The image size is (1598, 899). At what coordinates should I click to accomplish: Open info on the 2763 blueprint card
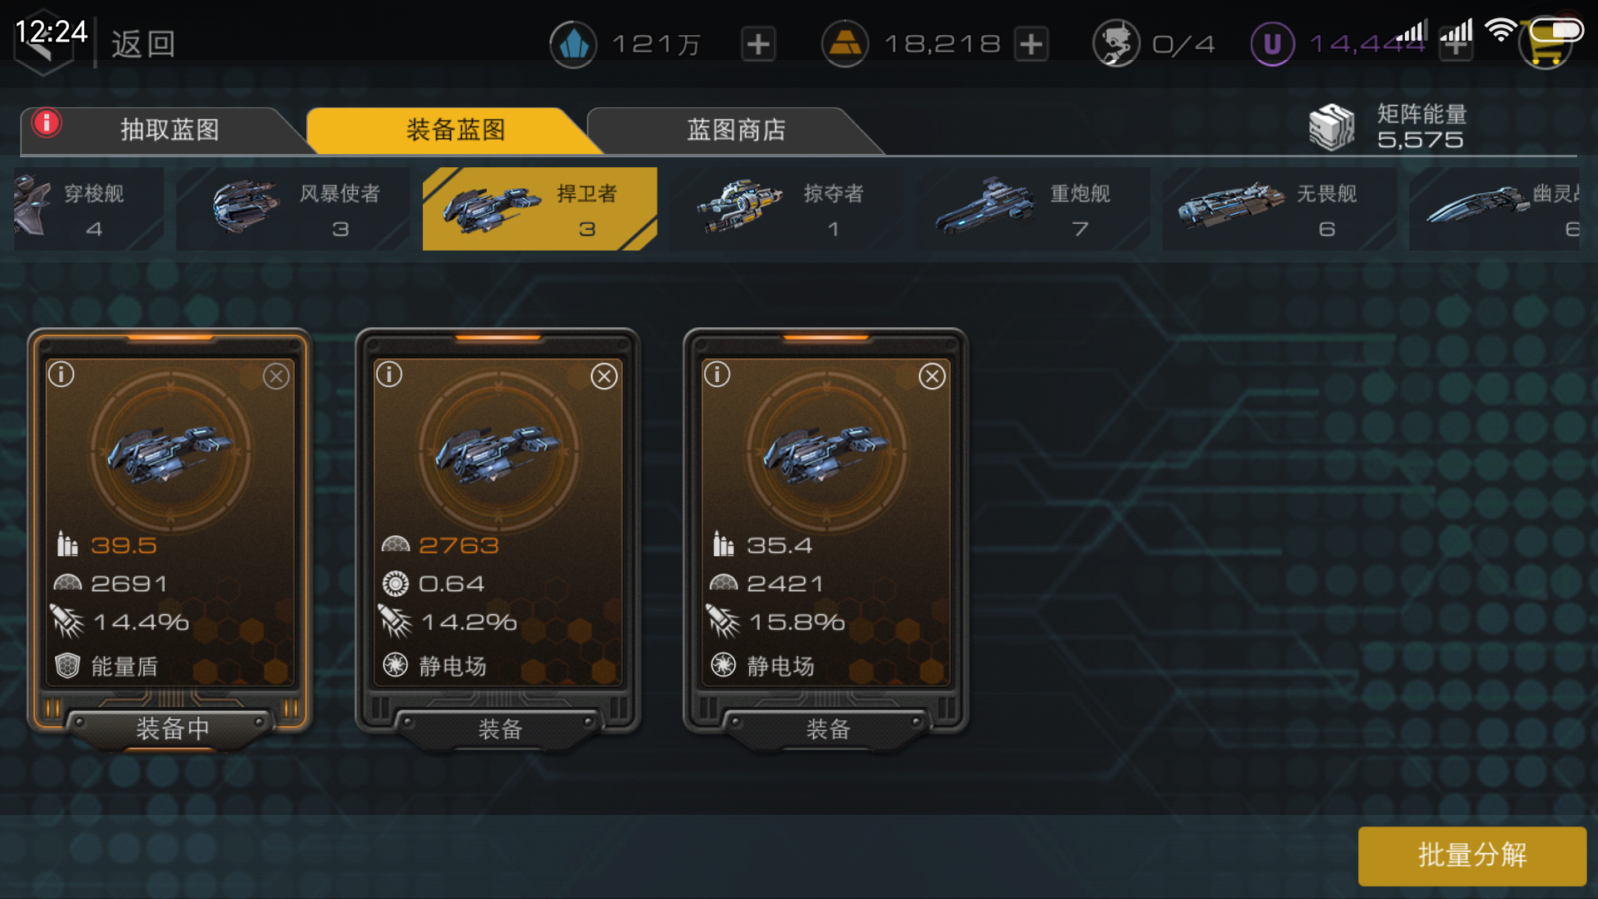(x=389, y=375)
